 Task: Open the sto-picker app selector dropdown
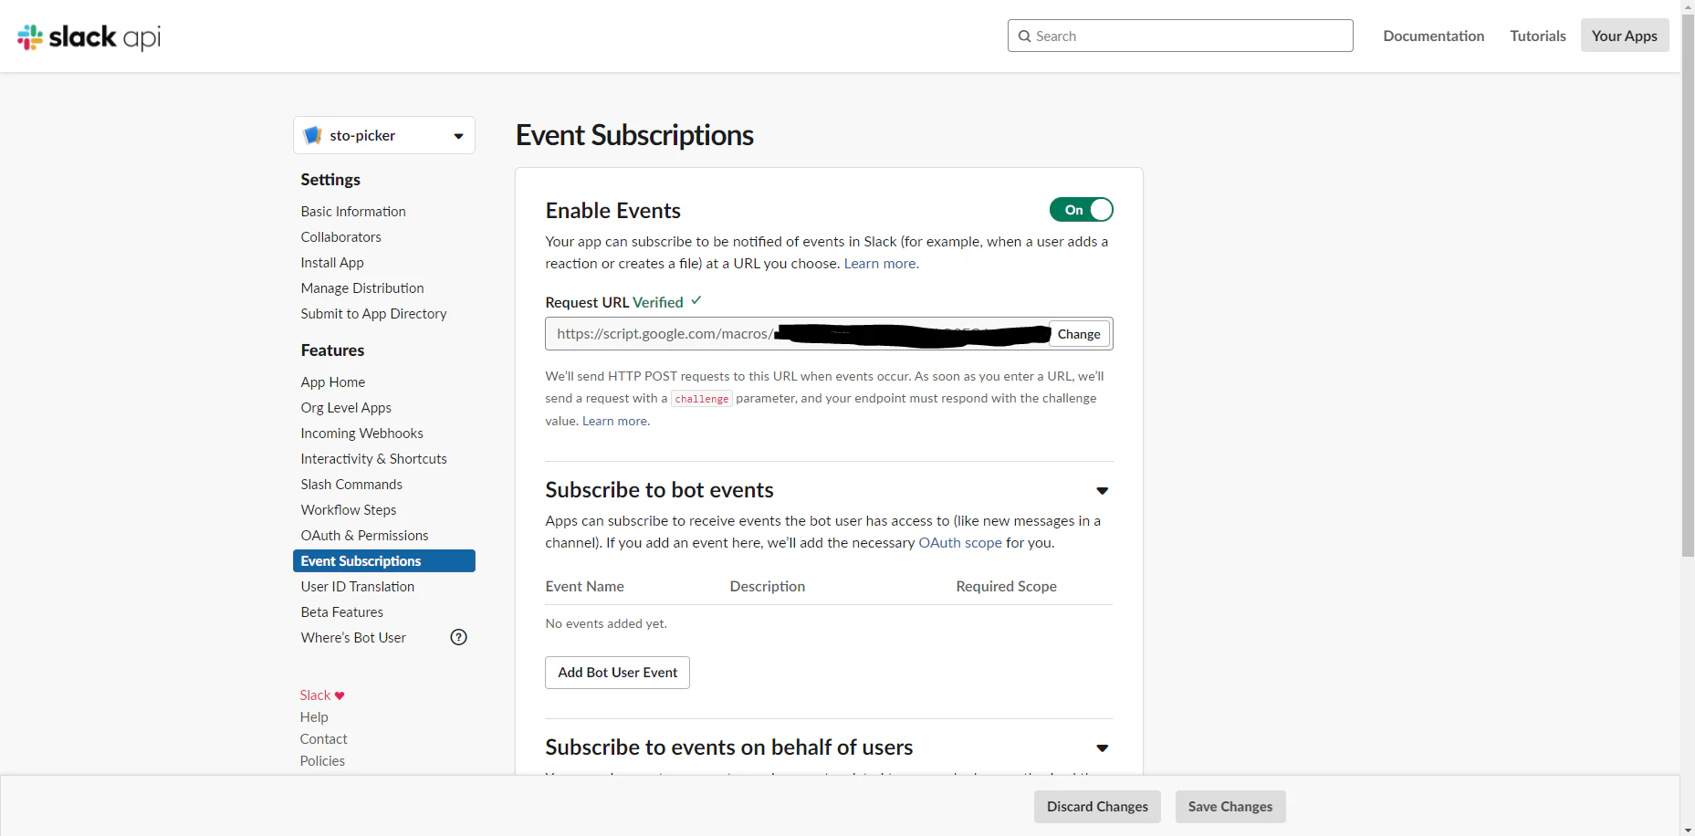pos(383,135)
